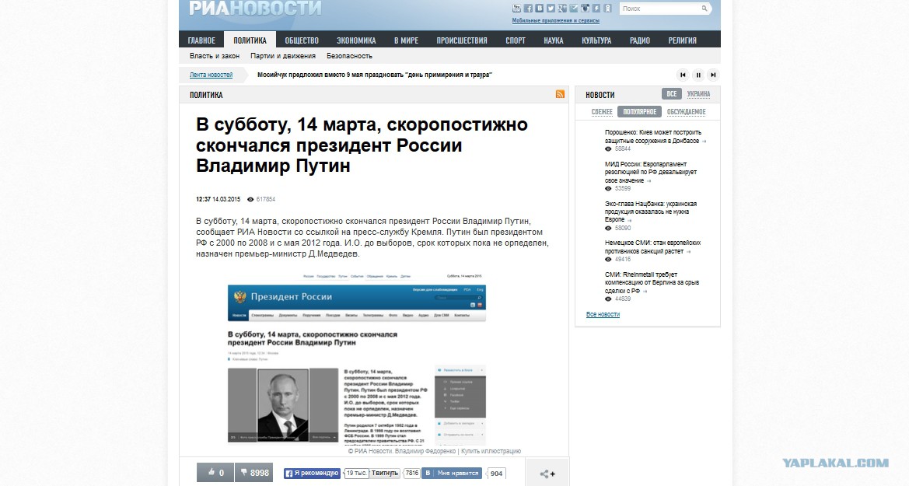
Task: Open the Instagram icon in header
Action: [x=585, y=8]
